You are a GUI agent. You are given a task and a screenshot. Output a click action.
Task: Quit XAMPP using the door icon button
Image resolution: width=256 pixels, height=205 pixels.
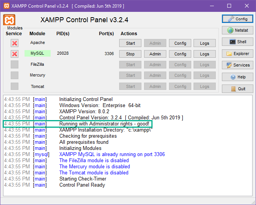pos(237,89)
